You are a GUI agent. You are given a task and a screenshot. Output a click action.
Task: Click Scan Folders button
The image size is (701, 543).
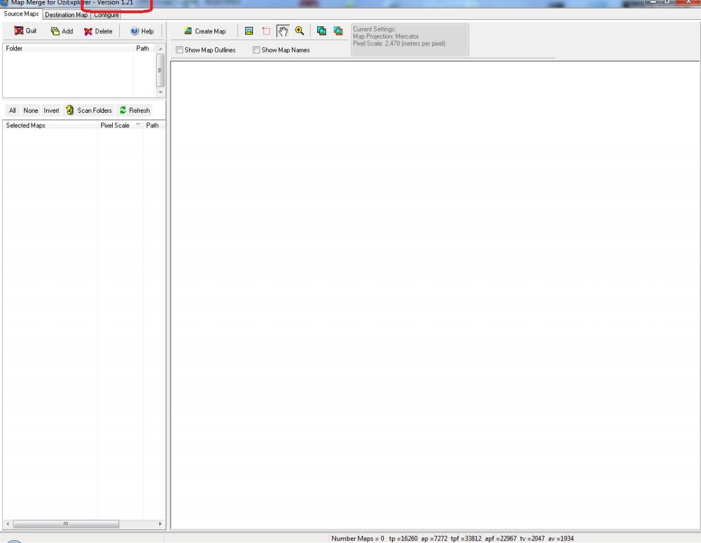(89, 110)
